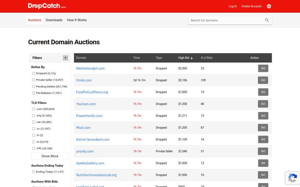Open How It Works tab
The image size is (300, 187).
coord(77,20)
